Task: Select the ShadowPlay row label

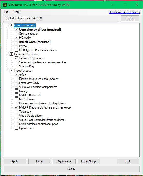Action: (x=27, y=66)
